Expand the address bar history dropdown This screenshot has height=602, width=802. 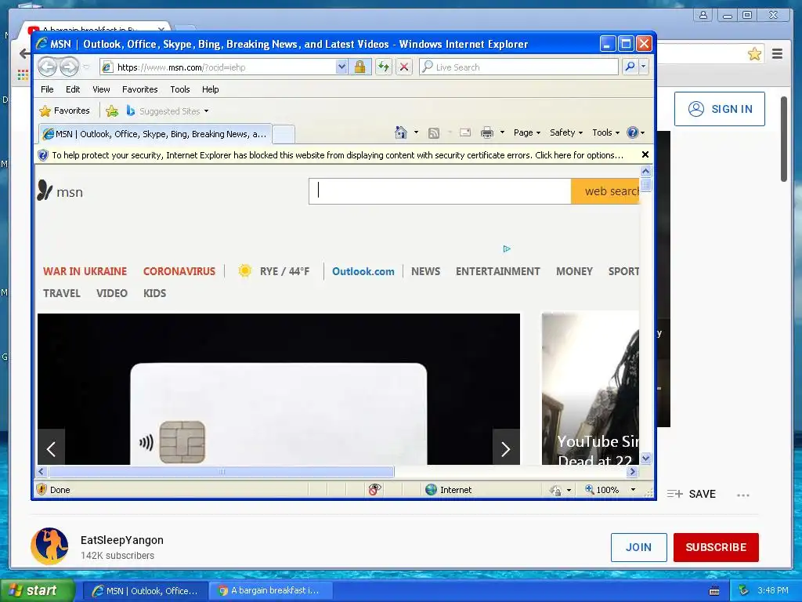coord(341,67)
